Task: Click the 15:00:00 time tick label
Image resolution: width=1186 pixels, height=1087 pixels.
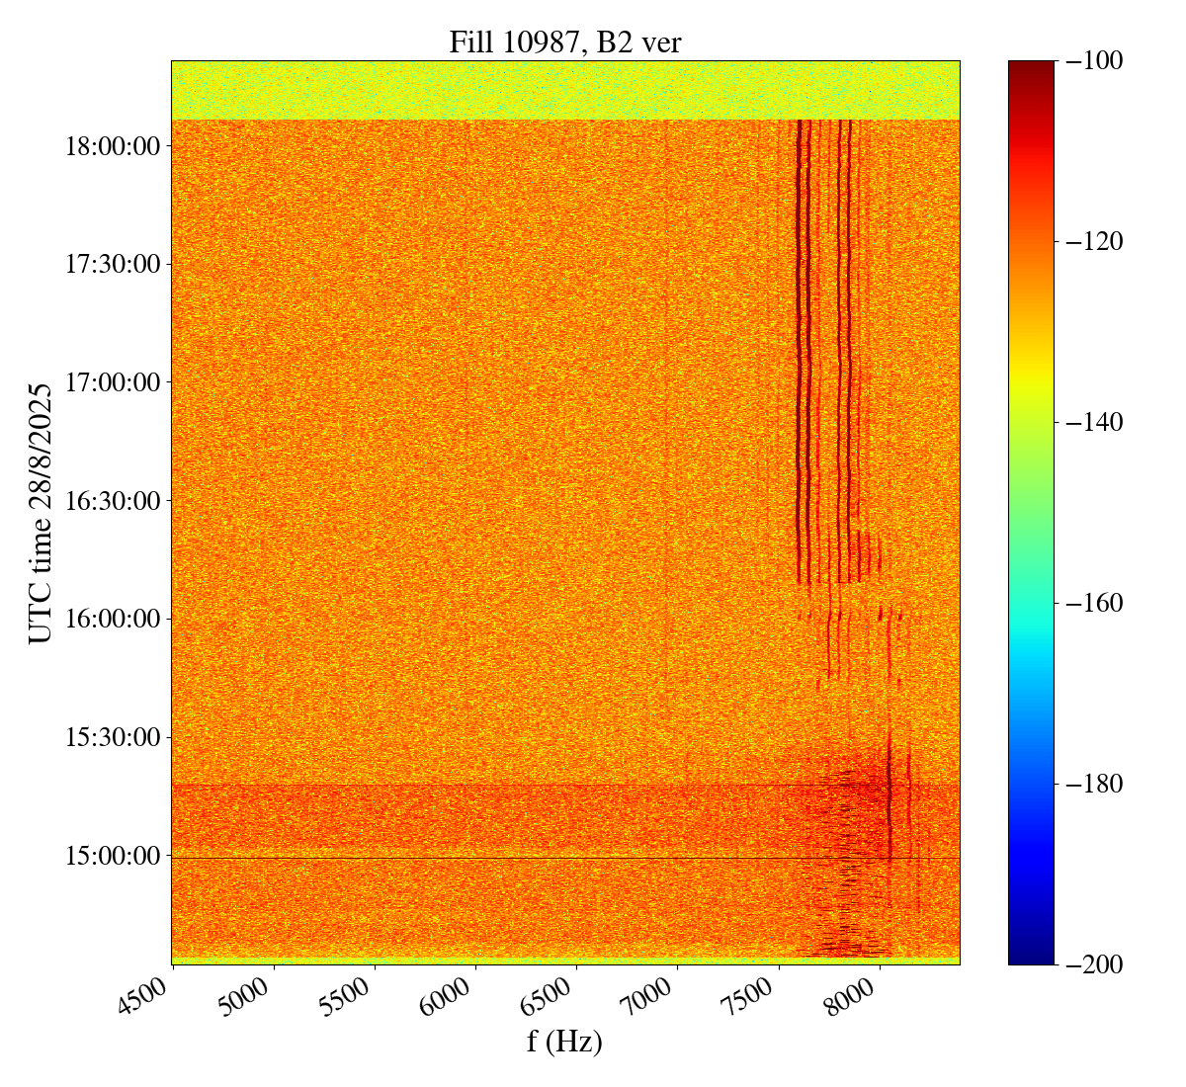Action: pyautogui.click(x=112, y=856)
